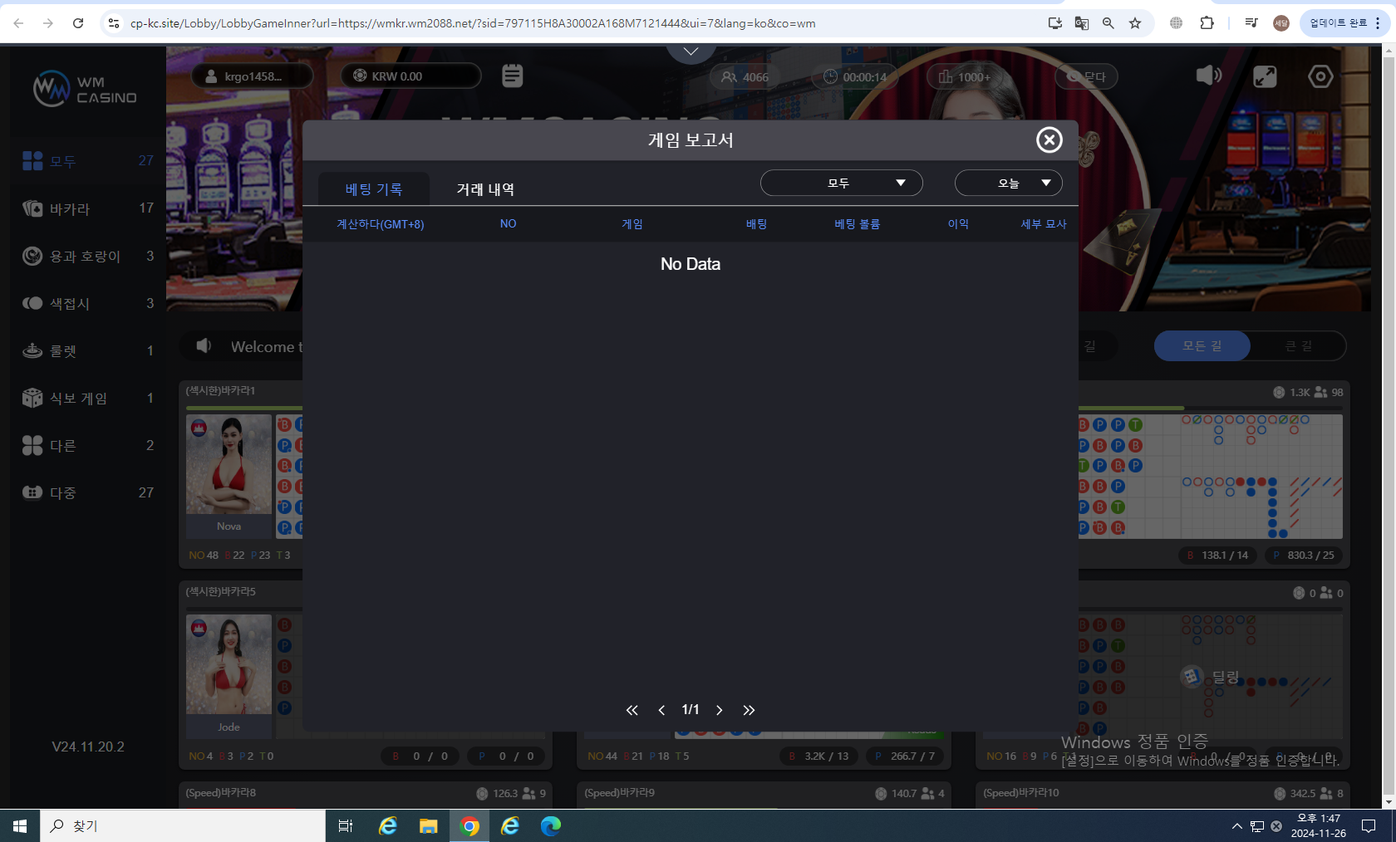1396x842 pixels.
Task: Open the 모두 game filter dropdown
Action: (841, 183)
